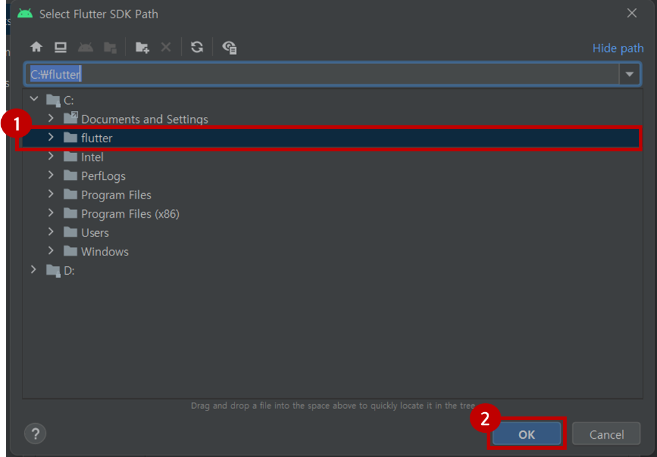Jump to Desktop directory icon
Screen dimensions: 657x457
pyautogui.click(x=61, y=47)
